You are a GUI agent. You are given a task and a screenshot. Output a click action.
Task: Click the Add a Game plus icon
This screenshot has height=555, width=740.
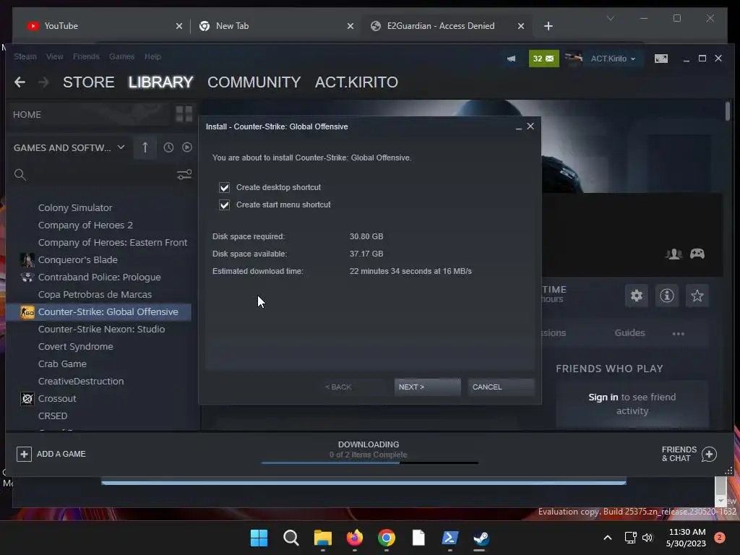[x=24, y=454]
